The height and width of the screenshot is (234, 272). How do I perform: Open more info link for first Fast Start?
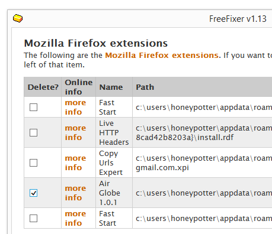75,108
